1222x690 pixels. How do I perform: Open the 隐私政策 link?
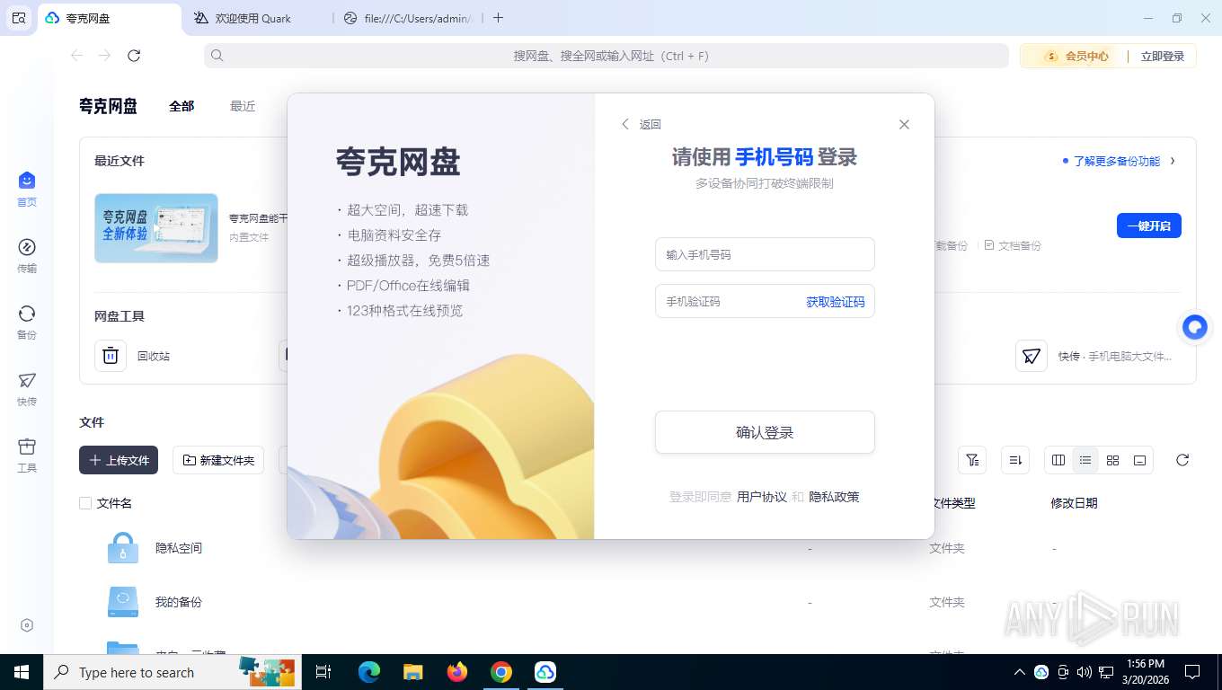click(x=834, y=497)
